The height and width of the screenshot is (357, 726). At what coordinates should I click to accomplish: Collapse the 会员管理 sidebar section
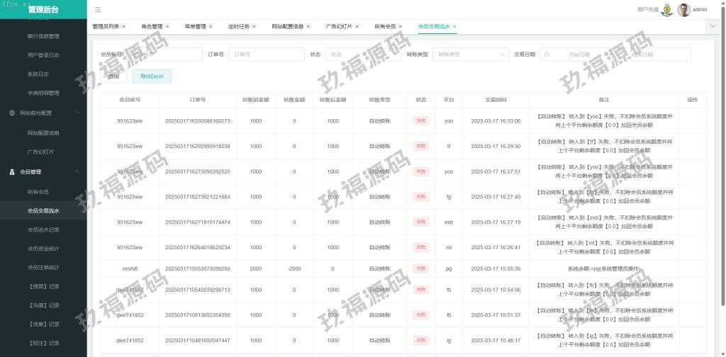(x=77, y=171)
